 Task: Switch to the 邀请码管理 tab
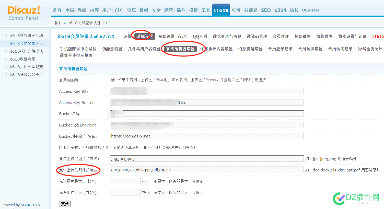coord(257,37)
